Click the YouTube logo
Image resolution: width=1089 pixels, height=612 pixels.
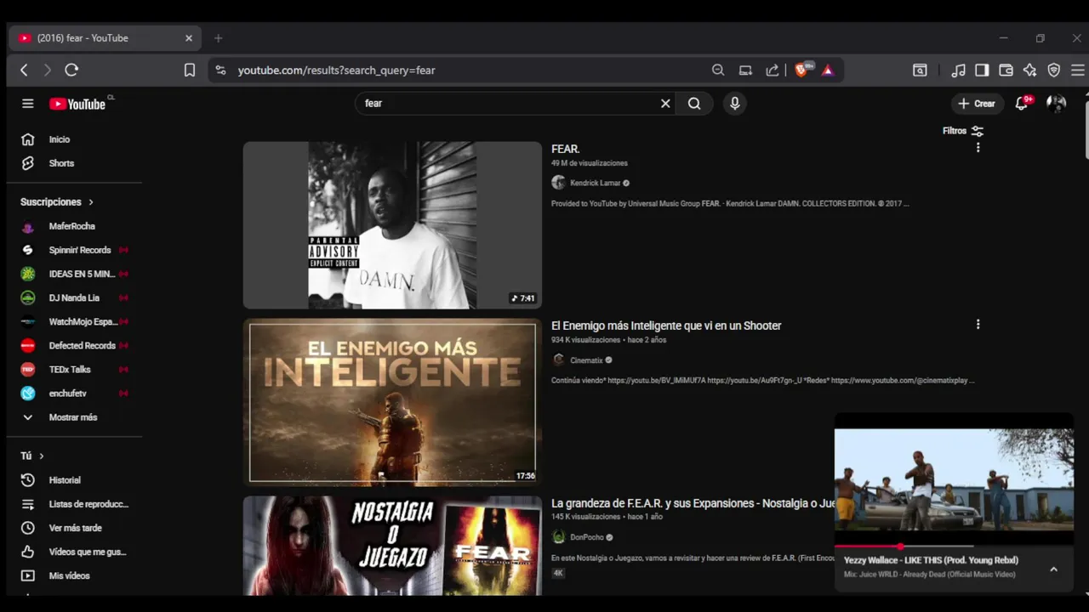(x=78, y=104)
